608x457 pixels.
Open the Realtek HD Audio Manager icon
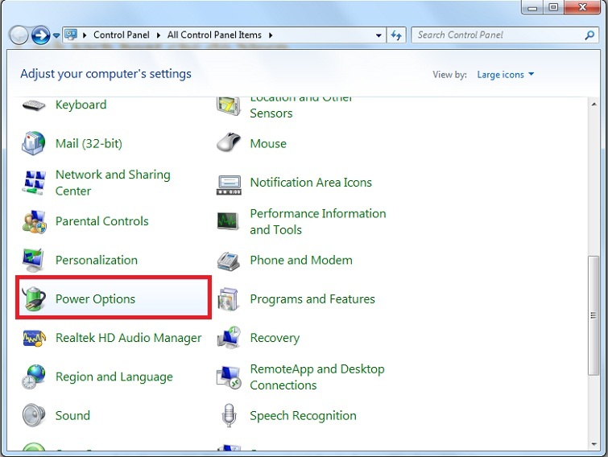(35, 338)
